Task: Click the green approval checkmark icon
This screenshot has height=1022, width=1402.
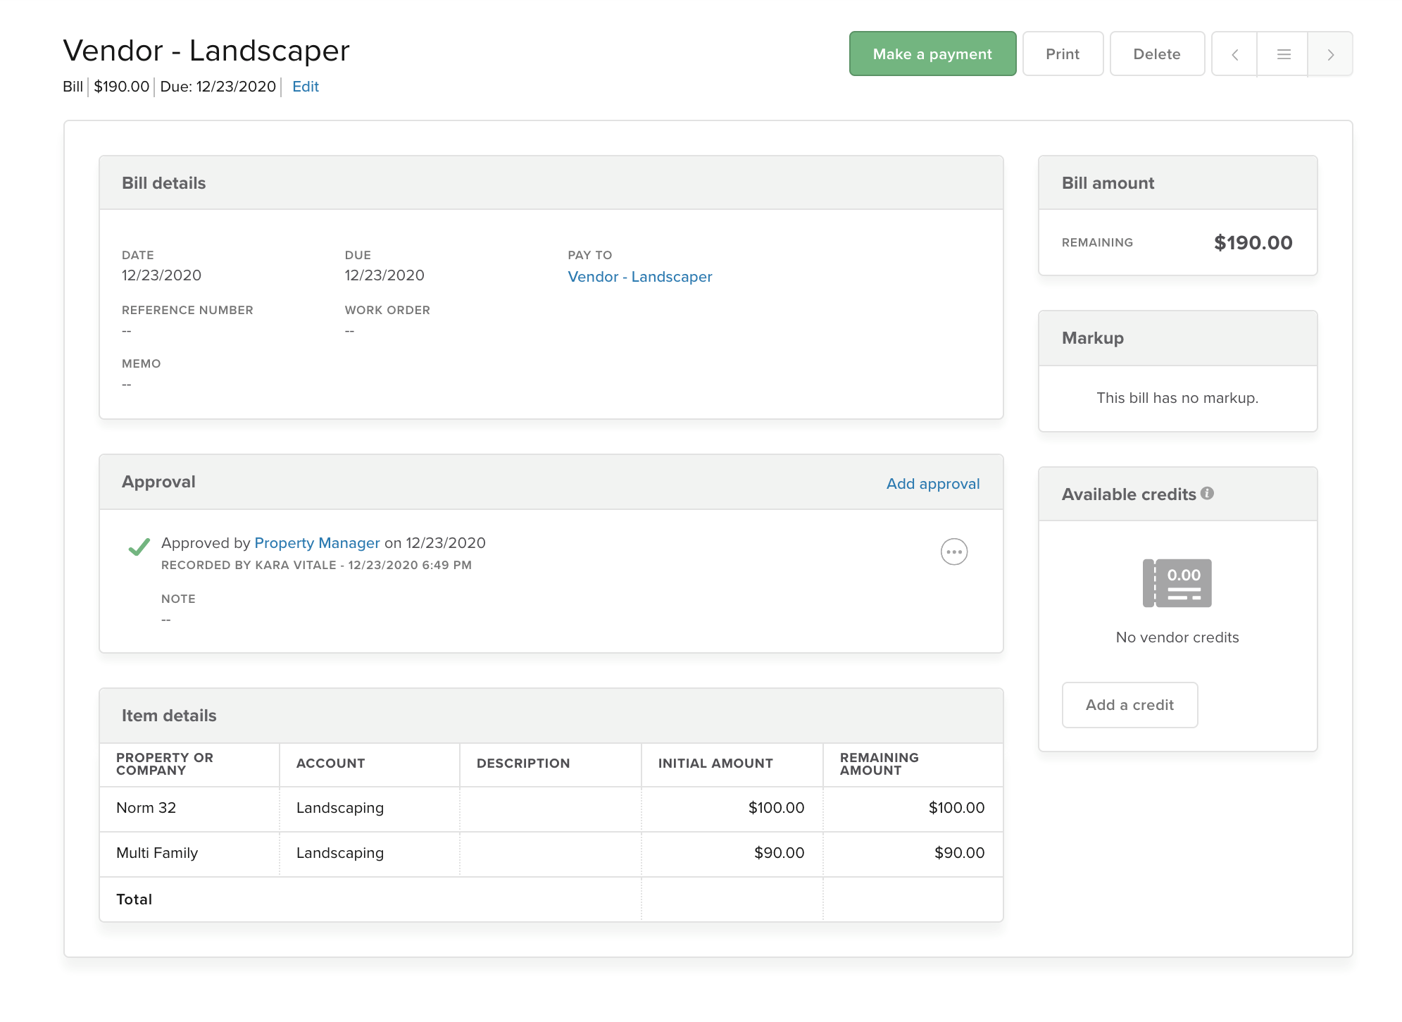Action: point(139,547)
